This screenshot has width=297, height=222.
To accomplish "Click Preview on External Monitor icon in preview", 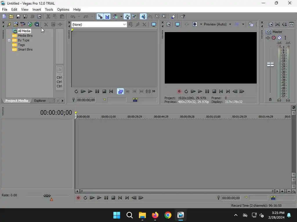I will pos(177,24).
